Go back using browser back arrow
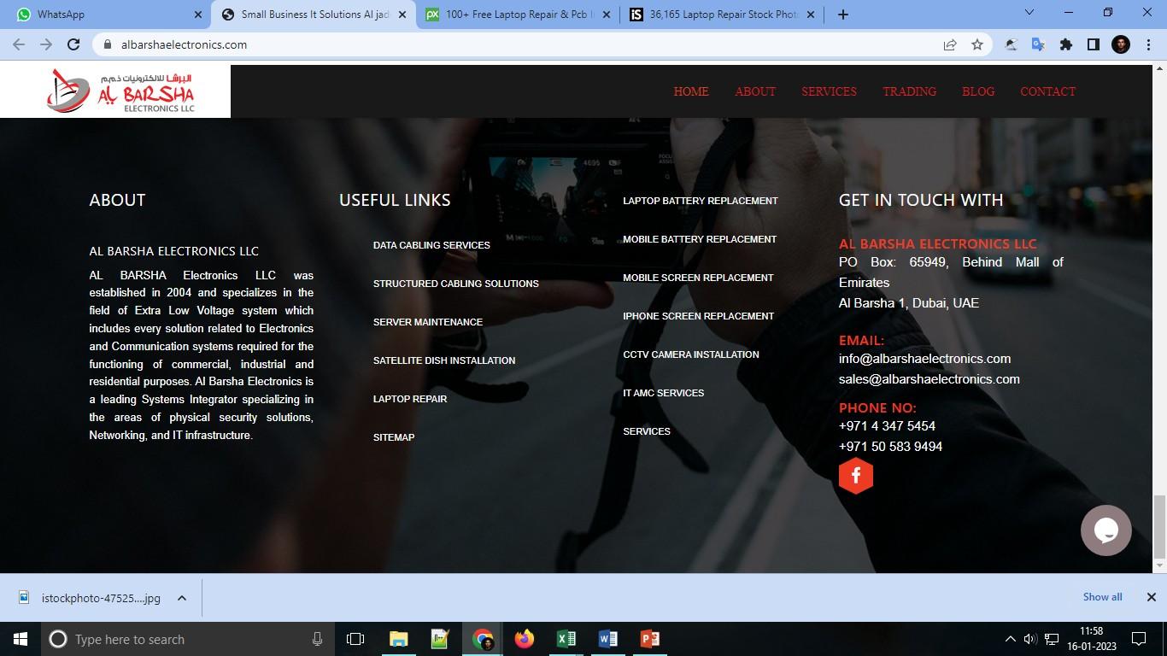 [19, 44]
